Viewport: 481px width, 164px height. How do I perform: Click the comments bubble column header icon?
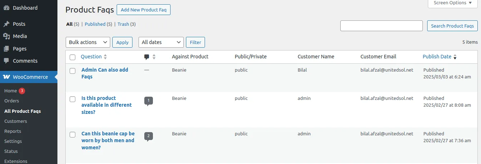click(x=146, y=57)
